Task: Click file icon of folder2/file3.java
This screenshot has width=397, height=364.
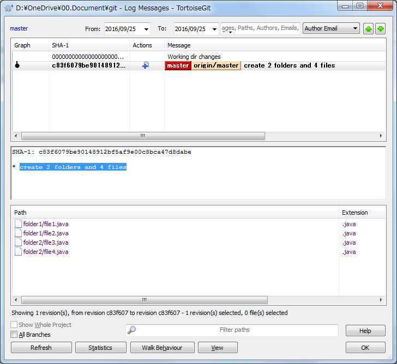Action: tap(18, 242)
